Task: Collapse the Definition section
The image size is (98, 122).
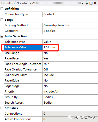Action: coord(2,9)
